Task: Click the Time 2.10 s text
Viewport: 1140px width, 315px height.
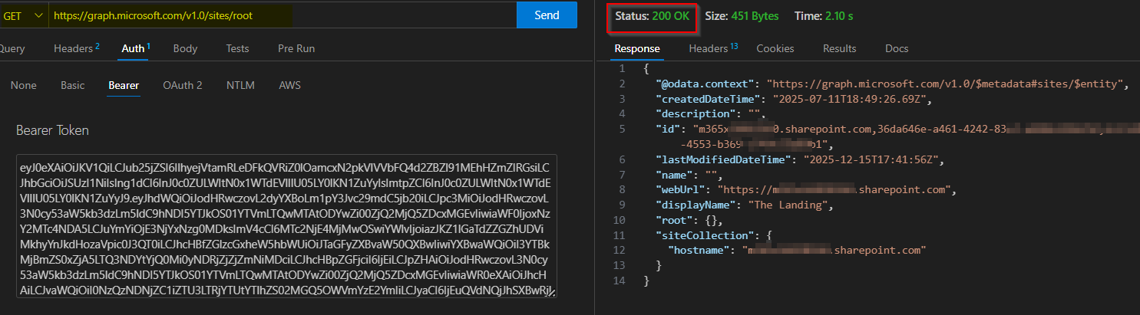Action: coord(824,16)
